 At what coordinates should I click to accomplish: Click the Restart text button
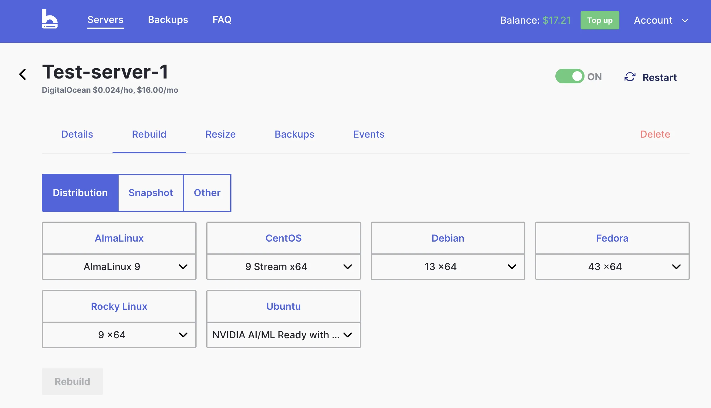pos(659,77)
